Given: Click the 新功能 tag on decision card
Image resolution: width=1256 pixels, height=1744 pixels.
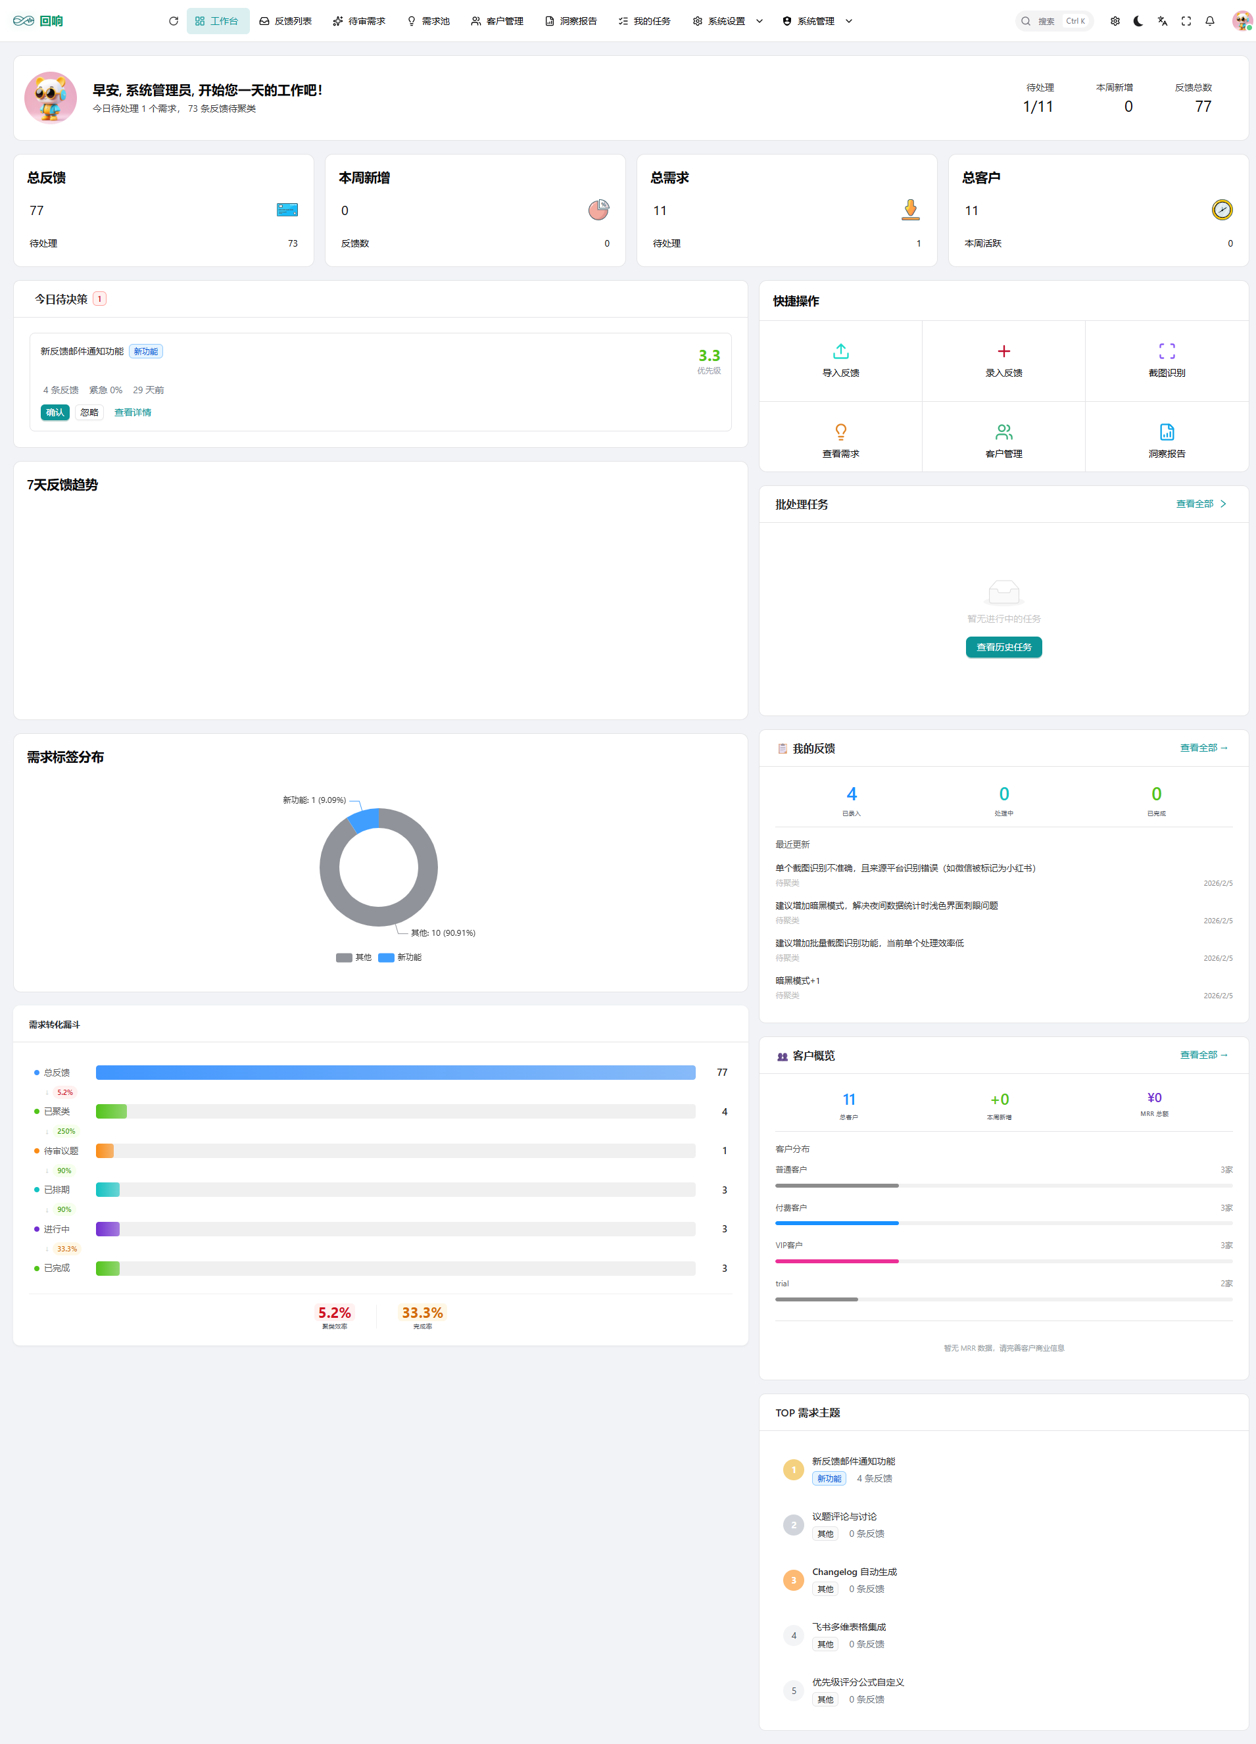Looking at the screenshot, I should 145,351.
